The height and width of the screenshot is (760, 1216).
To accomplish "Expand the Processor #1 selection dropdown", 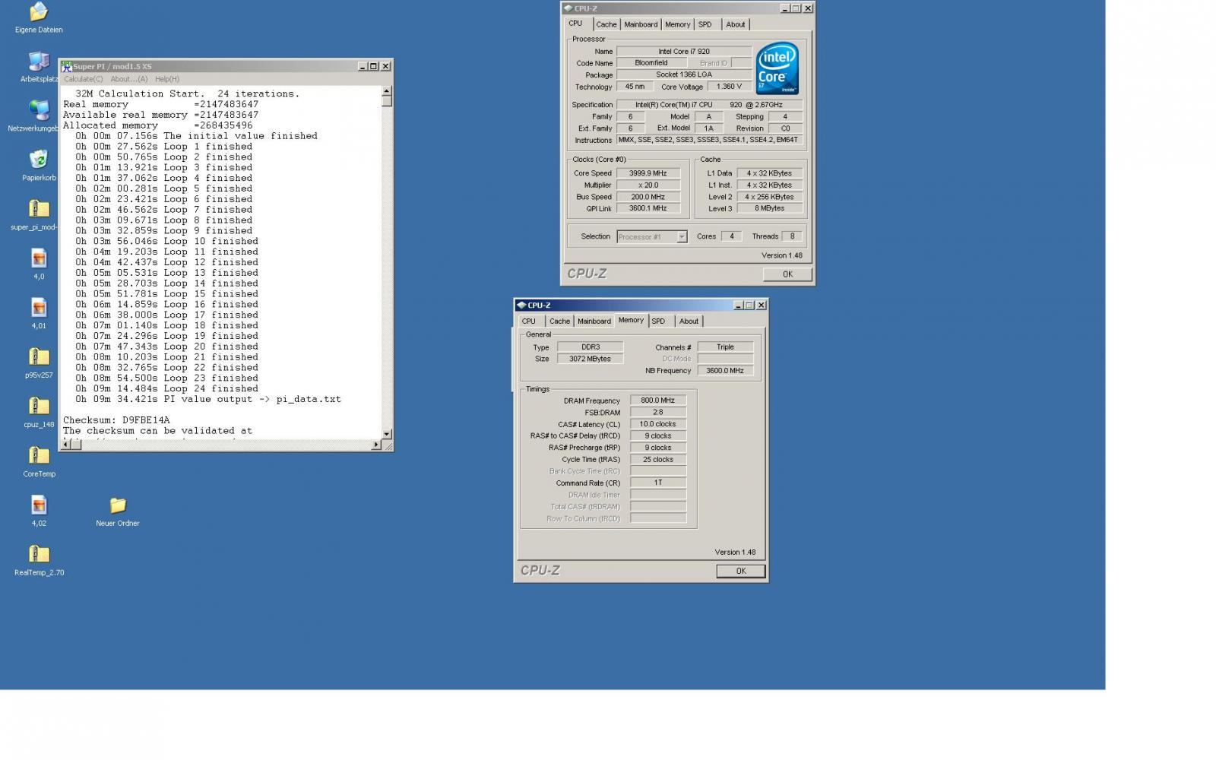I will pyautogui.click(x=682, y=237).
